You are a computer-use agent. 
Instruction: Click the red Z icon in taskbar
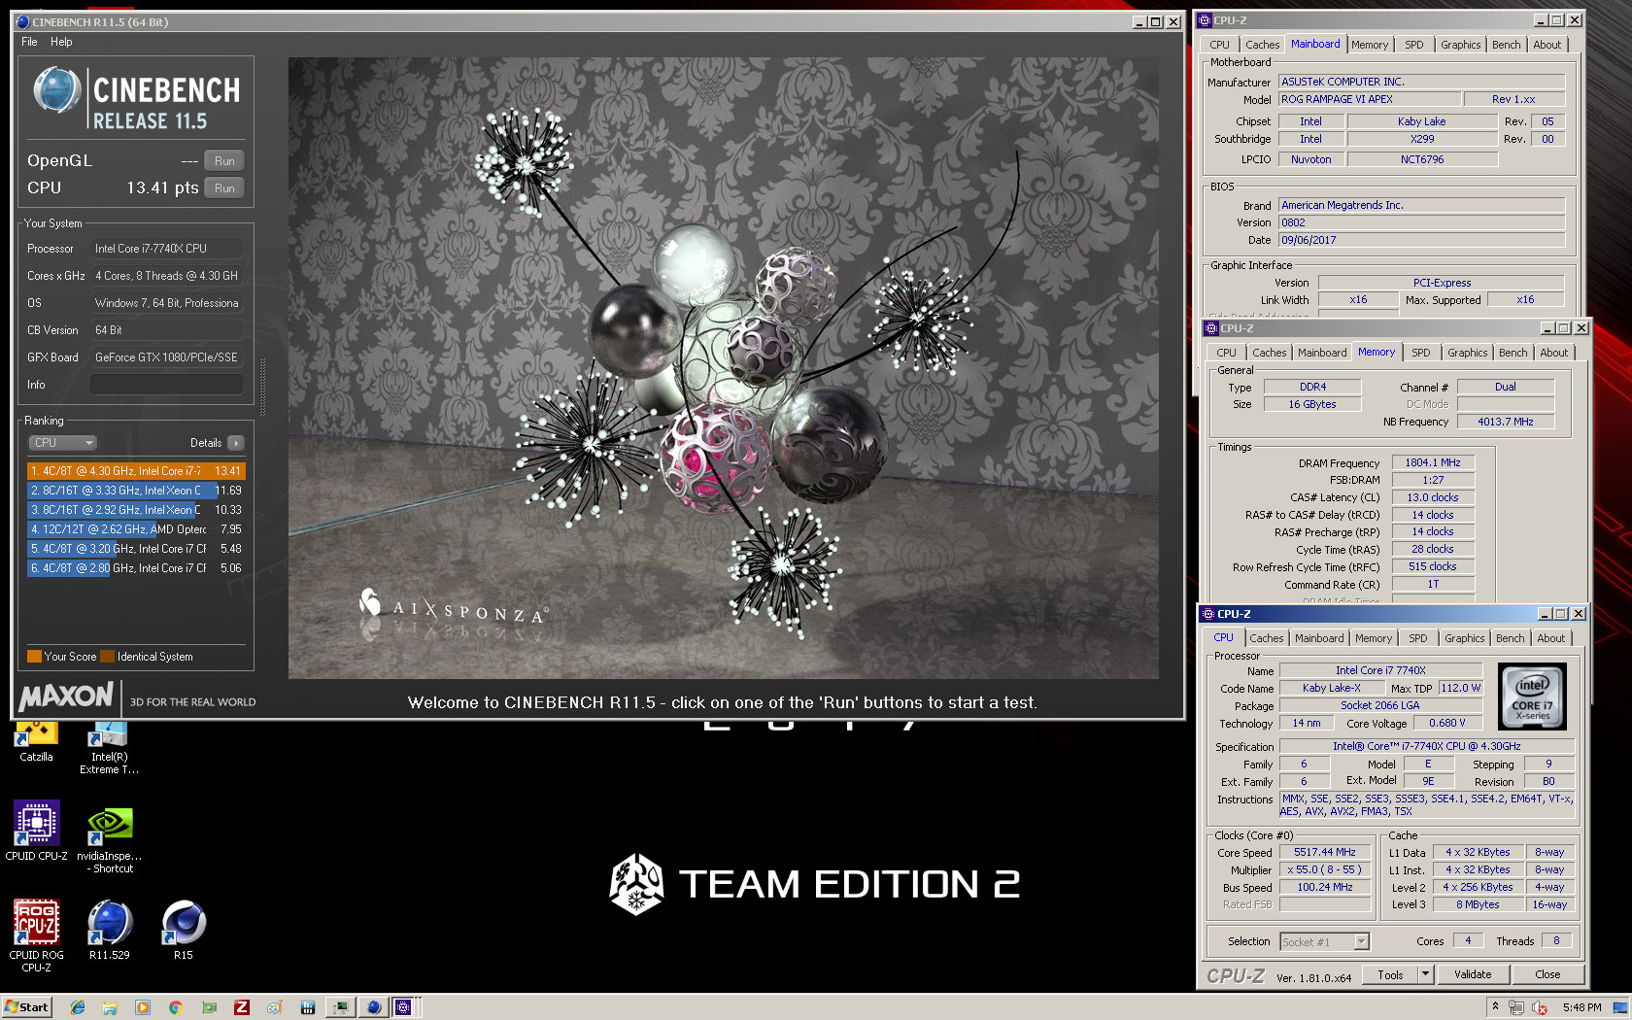pyautogui.click(x=242, y=1007)
